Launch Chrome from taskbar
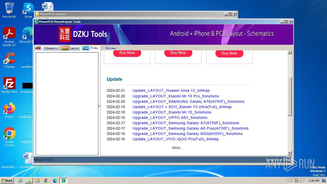 [46, 181]
